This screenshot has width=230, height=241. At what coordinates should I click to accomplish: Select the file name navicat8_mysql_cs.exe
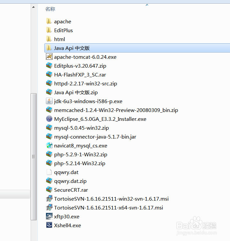(81, 146)
